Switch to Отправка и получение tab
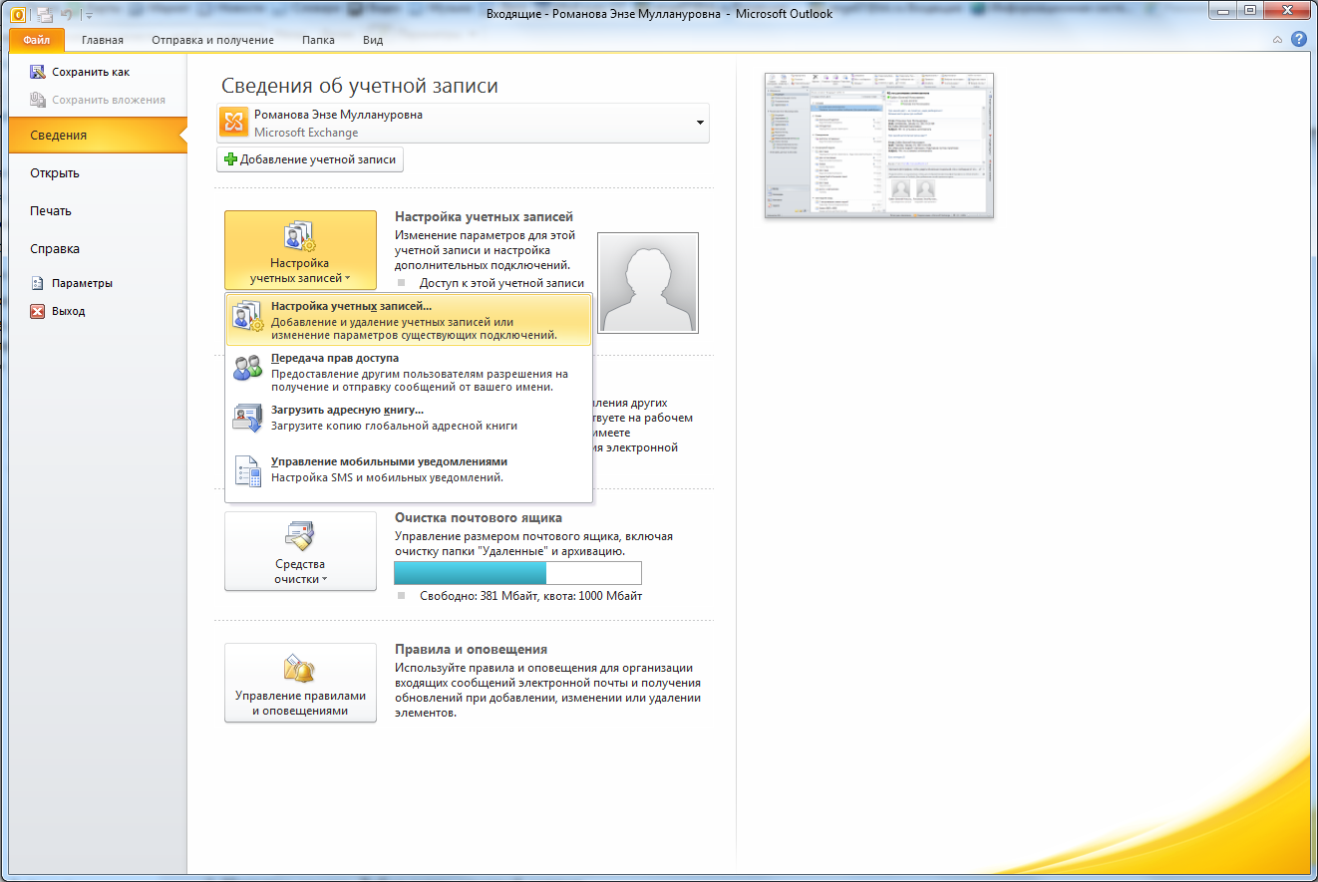The height and width of the screenshot is (882, 1318). [x=213, y=40]
